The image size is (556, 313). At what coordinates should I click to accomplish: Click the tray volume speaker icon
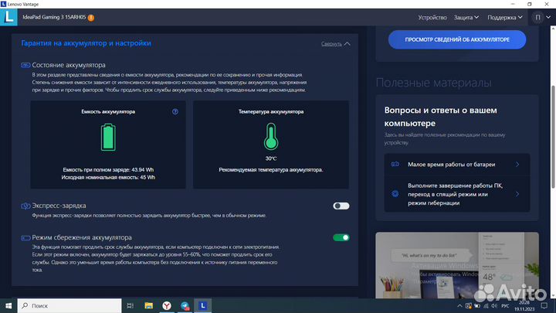(494, 305)
